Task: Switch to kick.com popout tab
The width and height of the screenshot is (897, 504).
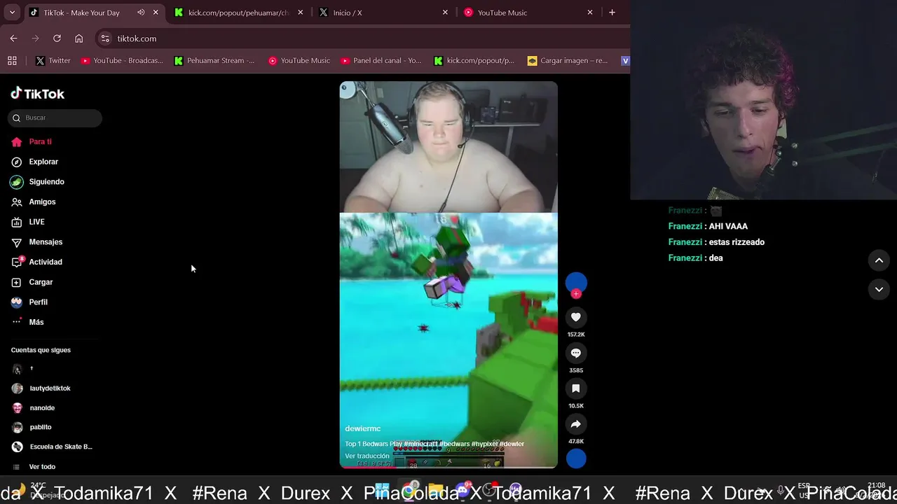Action: (238, 13)
